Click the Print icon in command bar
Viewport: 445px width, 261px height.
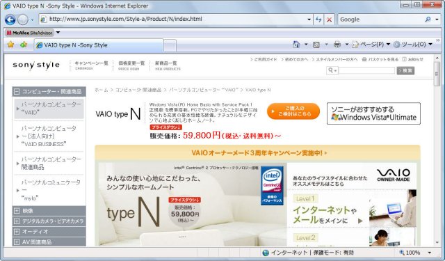[337, 45]
